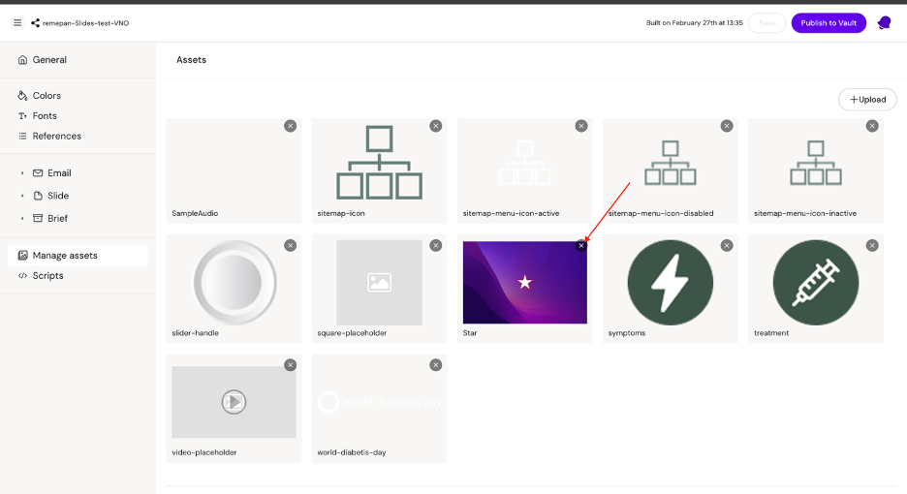Delete the sitemap-menu-icon-active asset
Image resolution: width=907 pixels, height=494 pixels.
pyautogui.click(x=581, y=126)
